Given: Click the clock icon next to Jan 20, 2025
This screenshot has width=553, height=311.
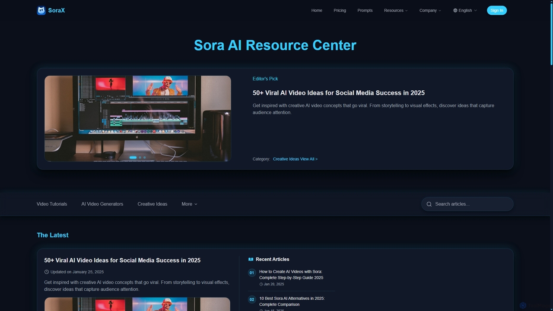Looking at the screenshot, I should tap(261, 284).
